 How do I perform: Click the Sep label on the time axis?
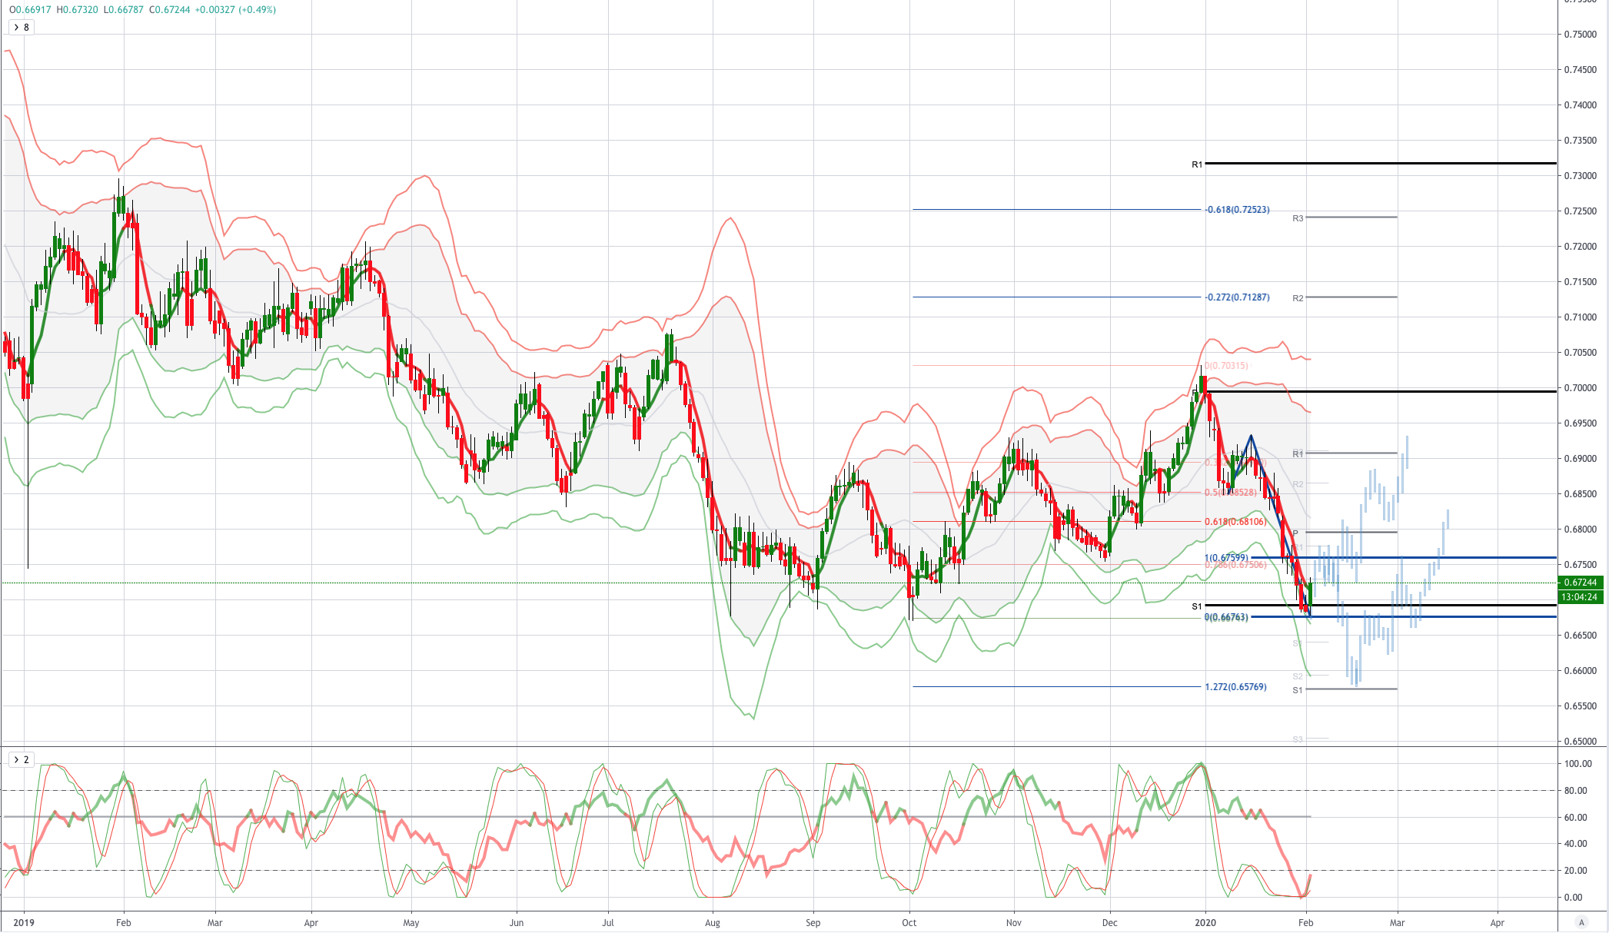click(813, 923)
